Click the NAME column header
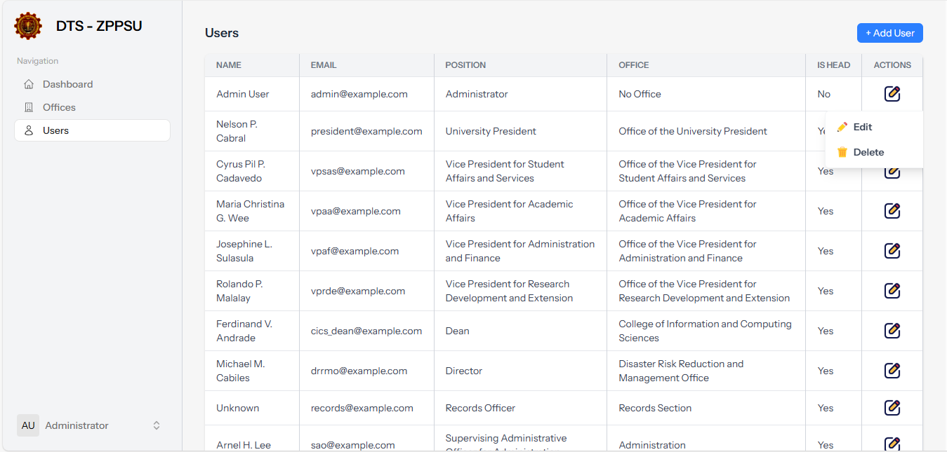Screen dimensions: 947x452 pyautogui.click(x=229, y=65)
